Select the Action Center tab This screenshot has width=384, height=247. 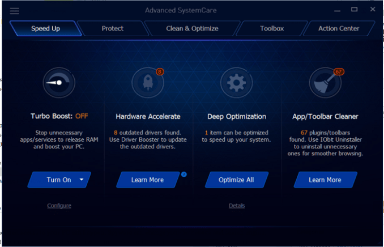click(x=339, y=28)
